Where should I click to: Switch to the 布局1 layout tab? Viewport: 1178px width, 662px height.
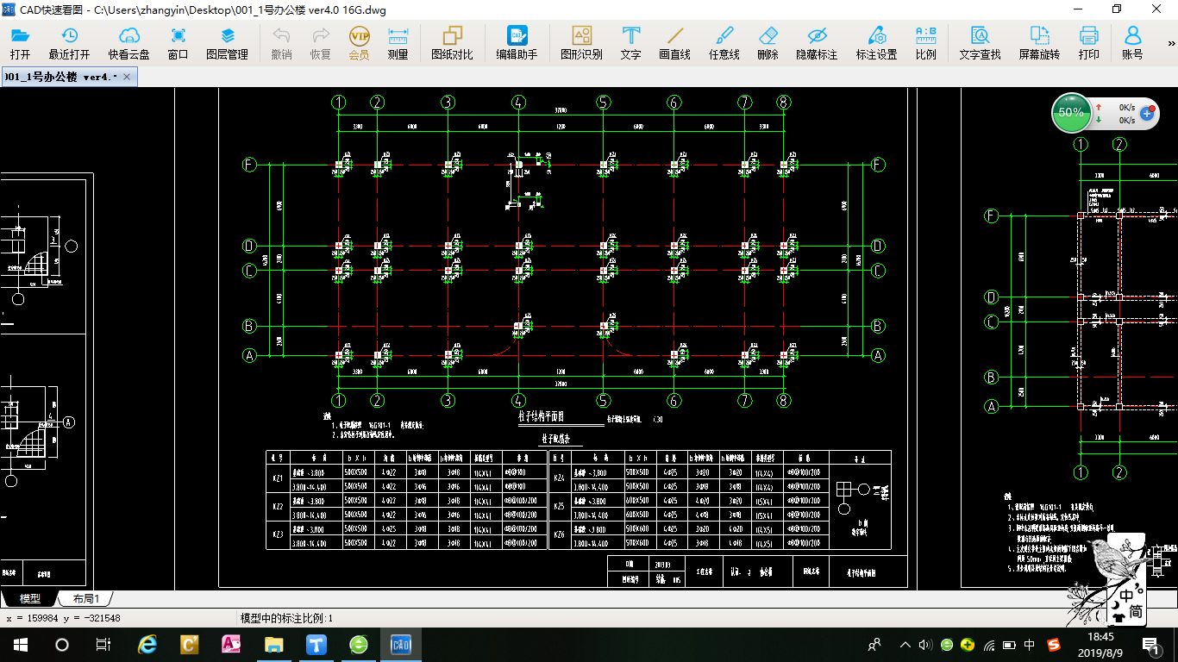tap(86, 598)
